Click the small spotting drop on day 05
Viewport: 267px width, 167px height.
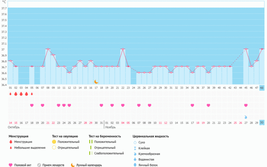tap(32, 94)
